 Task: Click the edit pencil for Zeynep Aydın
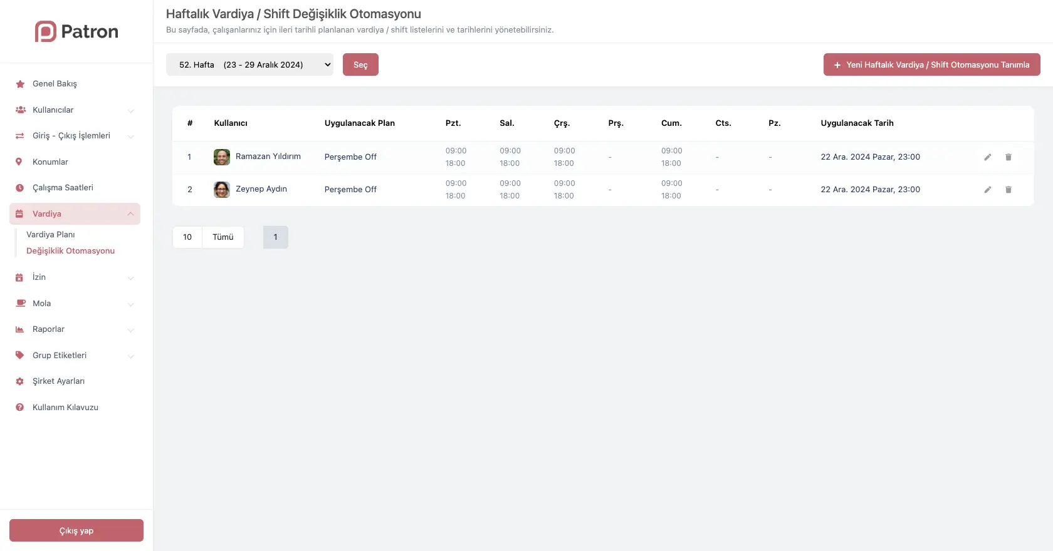click(x=987, y=190)
